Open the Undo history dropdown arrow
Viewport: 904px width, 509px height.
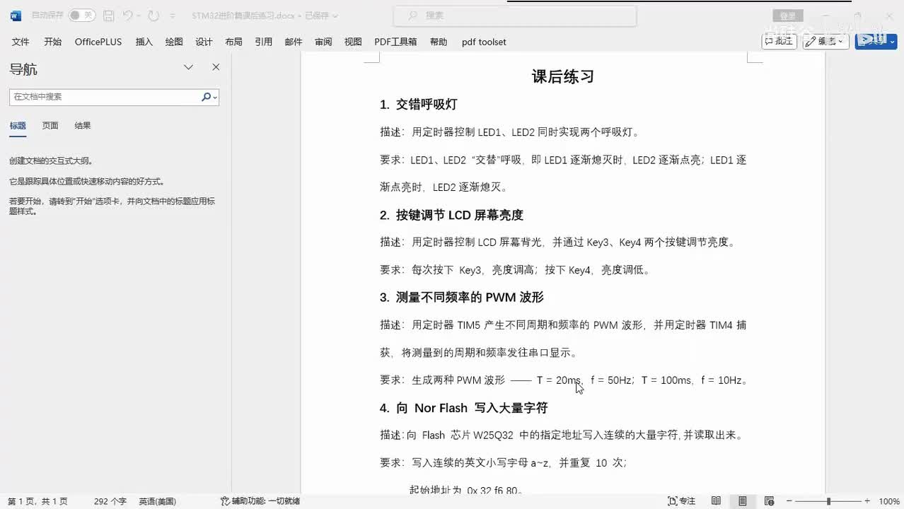tap(139, 16)
